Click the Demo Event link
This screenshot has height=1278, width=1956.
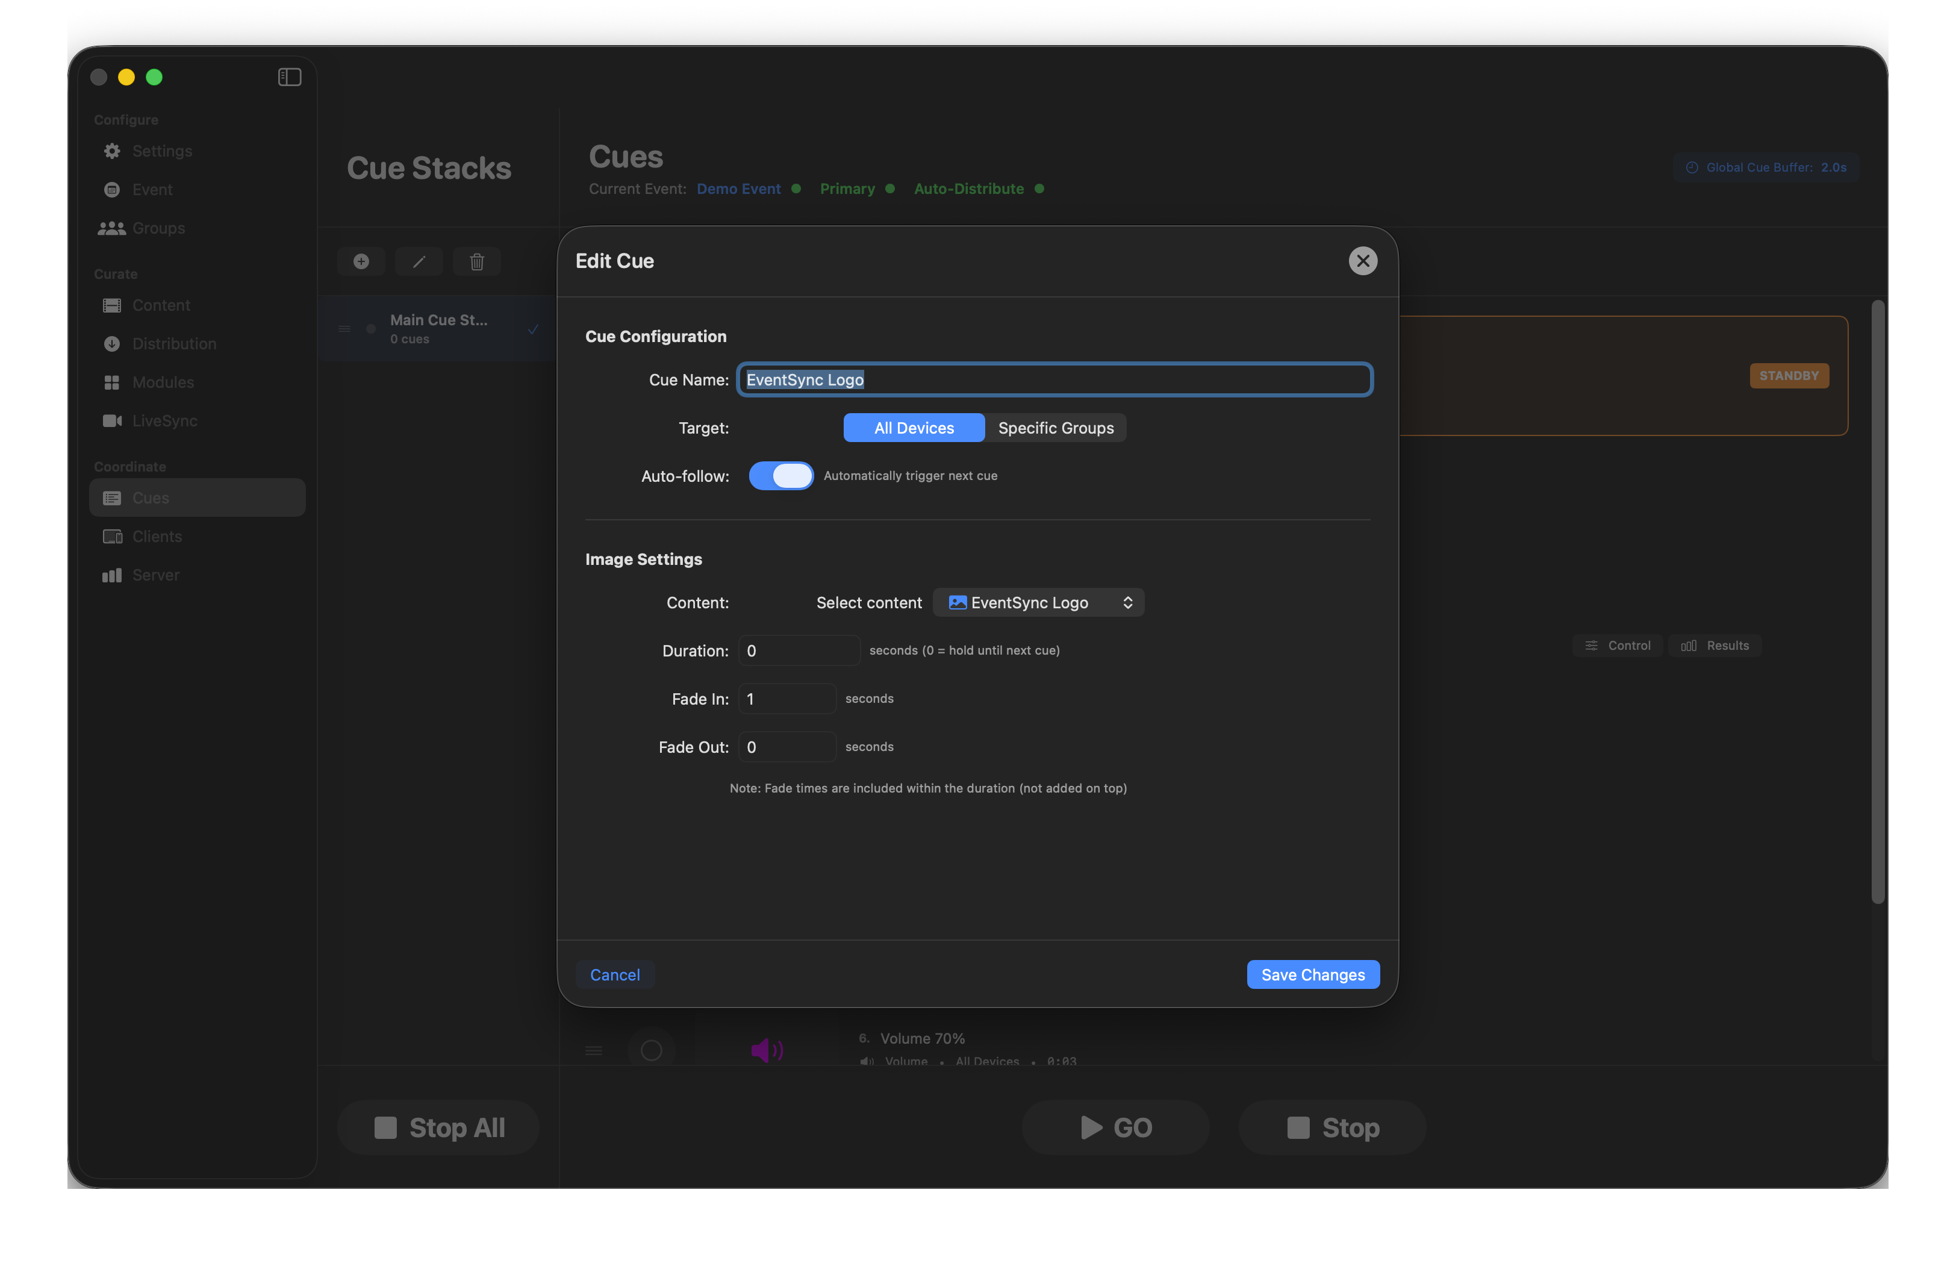(x=738, y=189)
